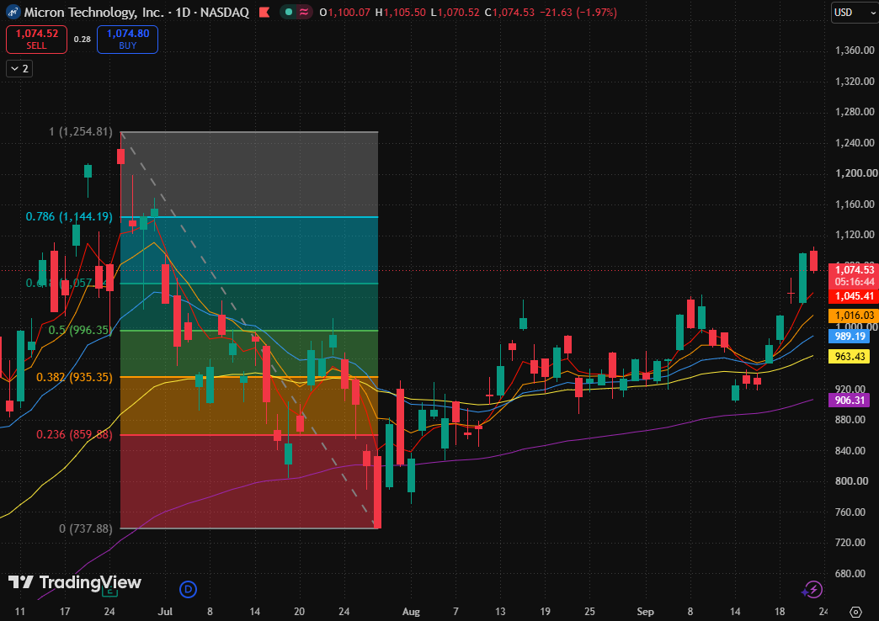Click the open value O1,100.07
The width and height of the screenshot is (879, 621).
[344, 12]
